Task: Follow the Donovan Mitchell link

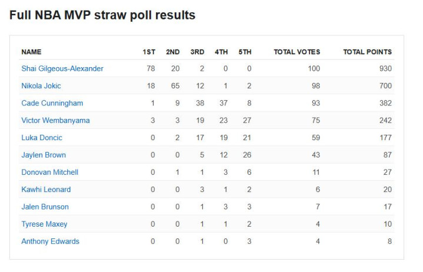Action: coord(50,173)
